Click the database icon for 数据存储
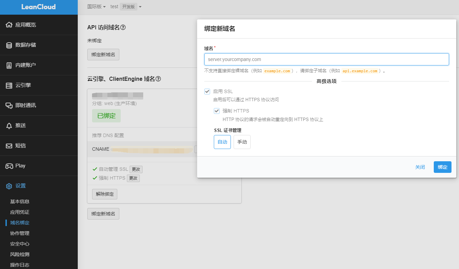 click(x=9, y=45)
